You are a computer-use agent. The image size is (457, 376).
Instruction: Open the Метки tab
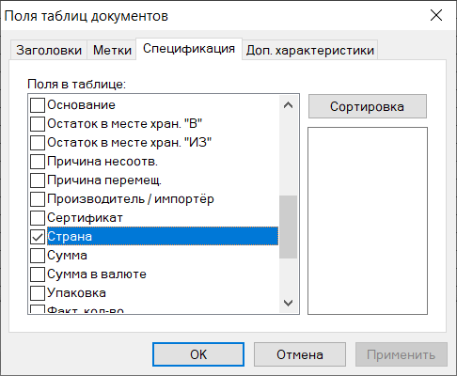click(x=112, y=50)
